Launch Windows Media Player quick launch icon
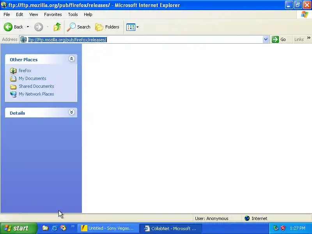312x234 pixels. point(63,228)
